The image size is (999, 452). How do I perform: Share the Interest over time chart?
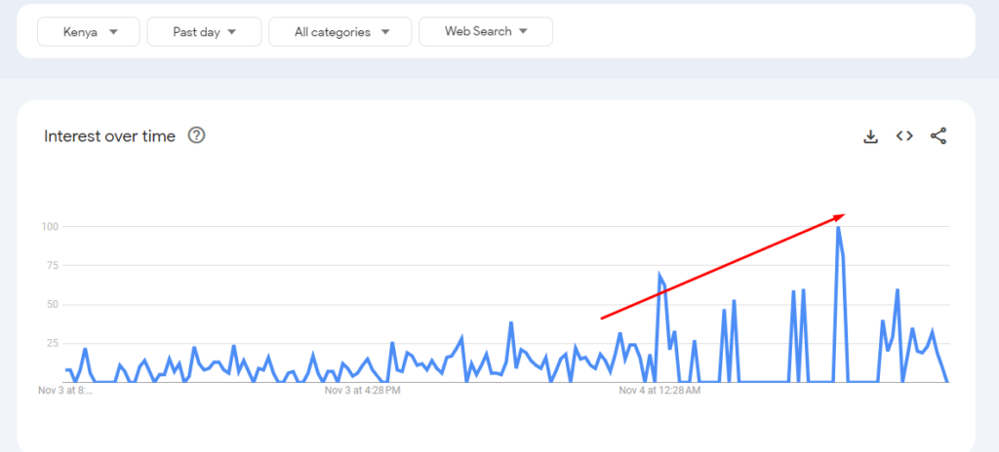point(939,136)
